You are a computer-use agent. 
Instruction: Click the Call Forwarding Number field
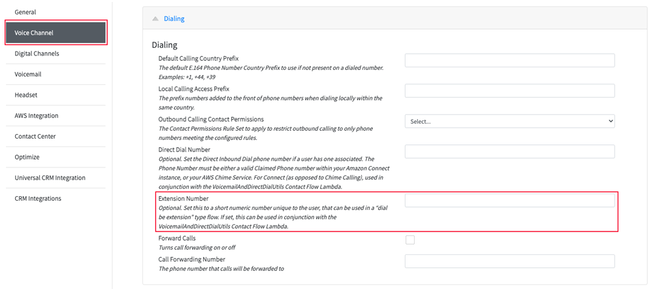[x=510, y=262]
